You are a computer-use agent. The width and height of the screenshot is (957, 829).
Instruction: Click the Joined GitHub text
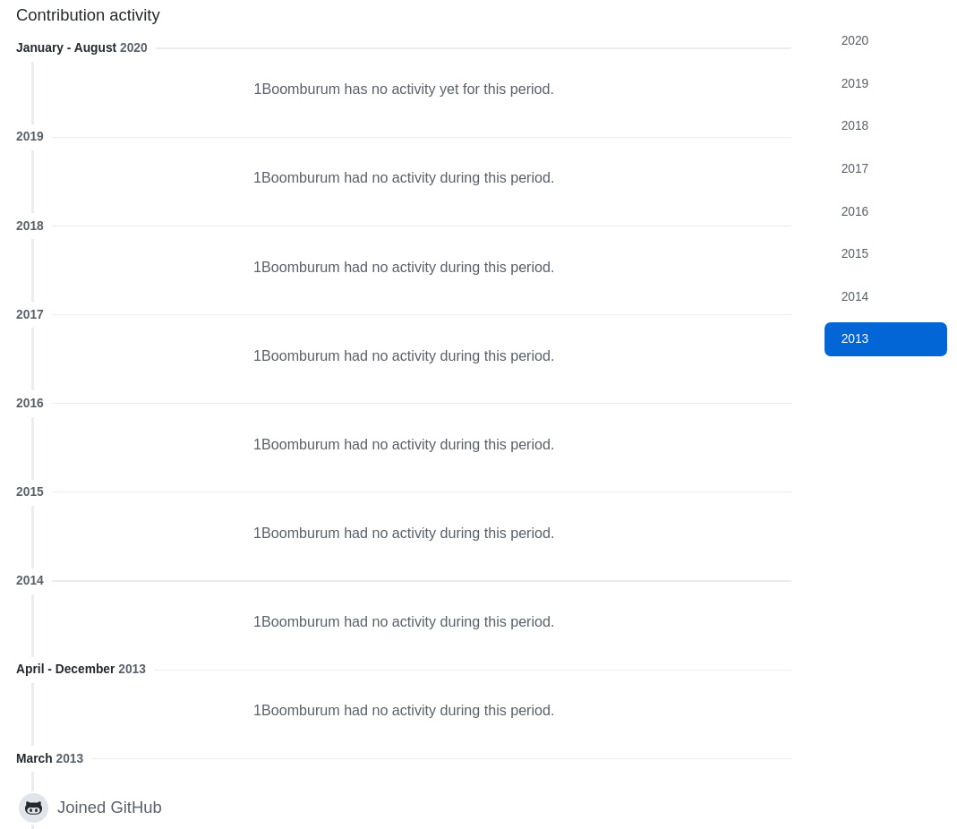click(110, 808)
